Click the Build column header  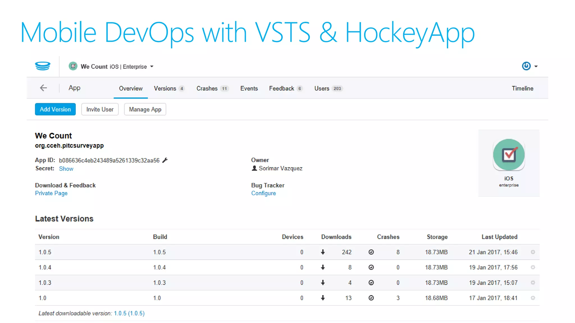tap(160, 237)
